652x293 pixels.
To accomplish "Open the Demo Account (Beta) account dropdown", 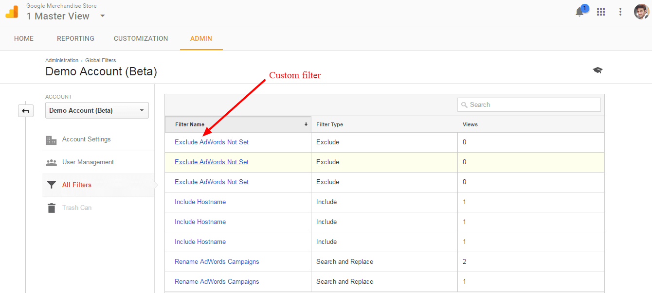I will (x=97, y=110).
